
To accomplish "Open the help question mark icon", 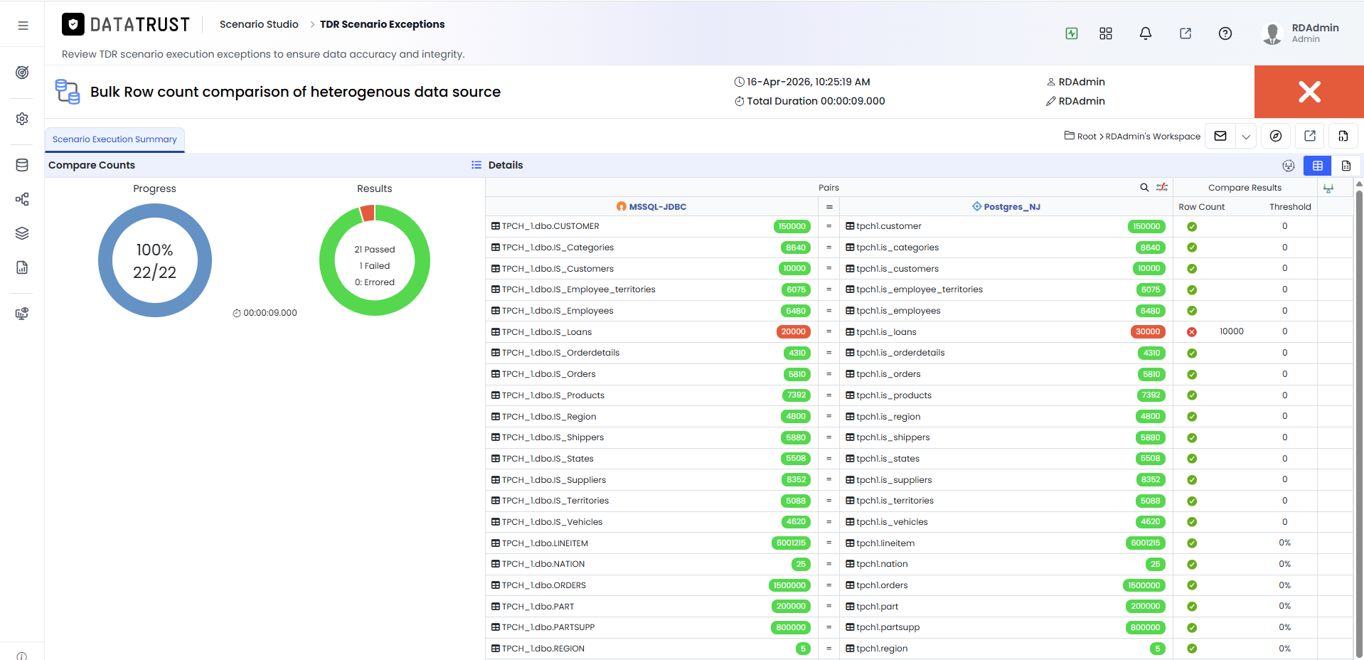I will tap(1225, 33).
